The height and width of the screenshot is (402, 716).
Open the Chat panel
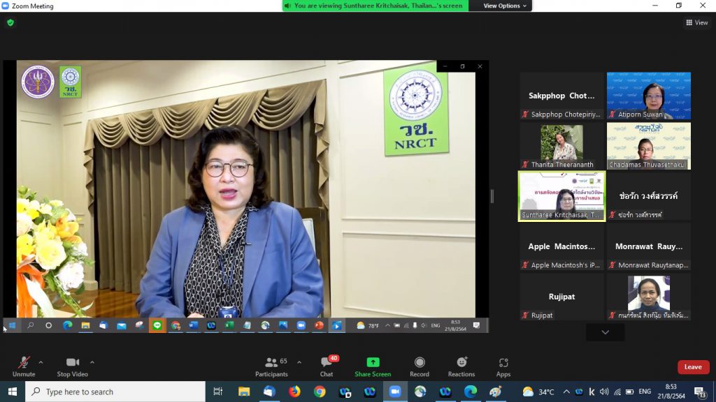(327, 367)
